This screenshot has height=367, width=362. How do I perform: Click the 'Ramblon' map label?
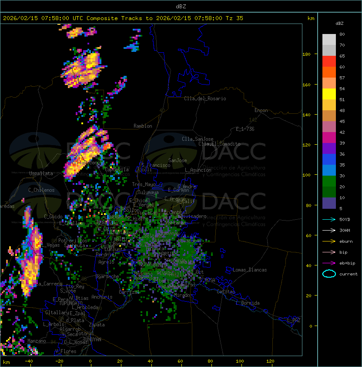point(143,126)
